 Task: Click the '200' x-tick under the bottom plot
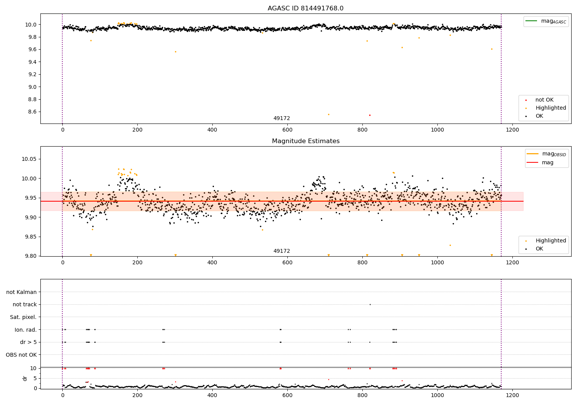[x=137, y=395]
